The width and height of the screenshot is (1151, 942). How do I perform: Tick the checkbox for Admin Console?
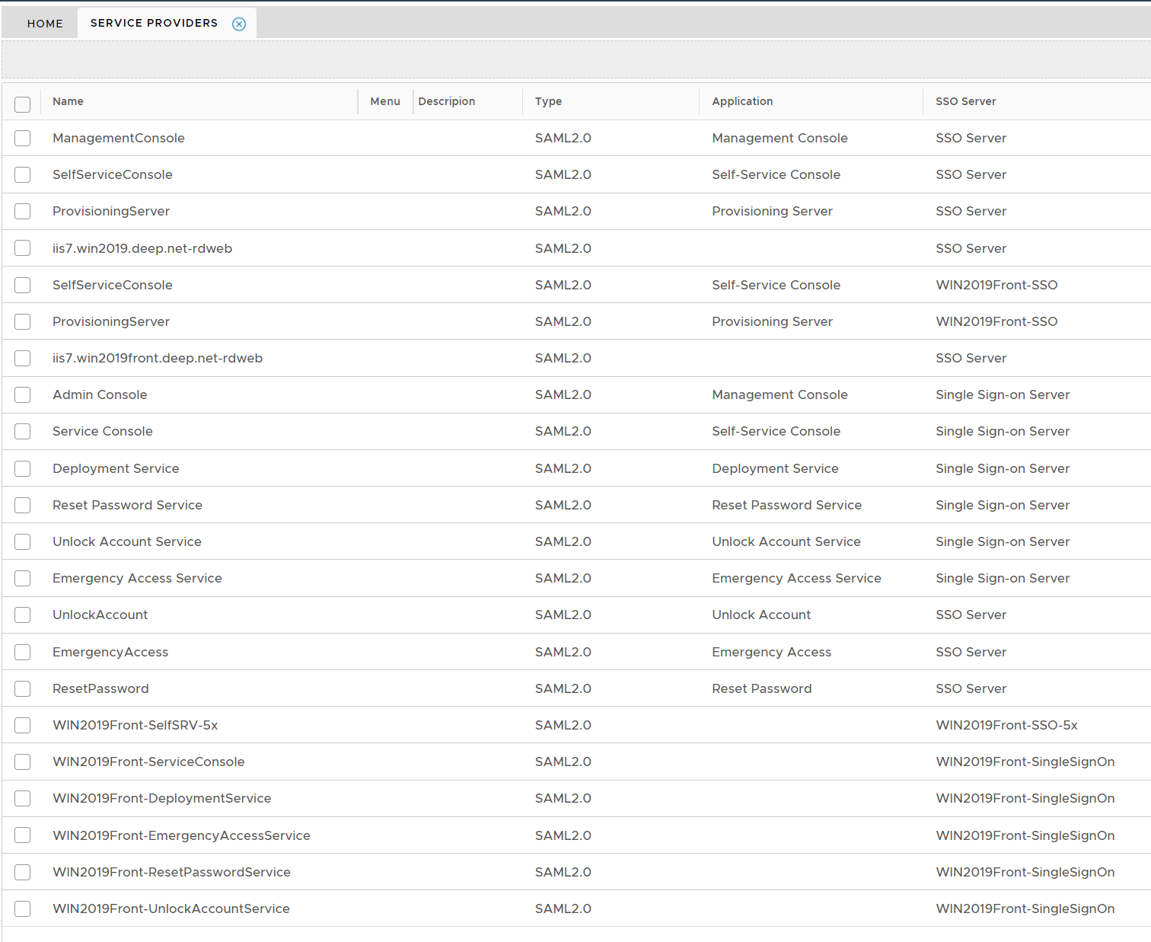pyautogui.click(x=23, y=394)
